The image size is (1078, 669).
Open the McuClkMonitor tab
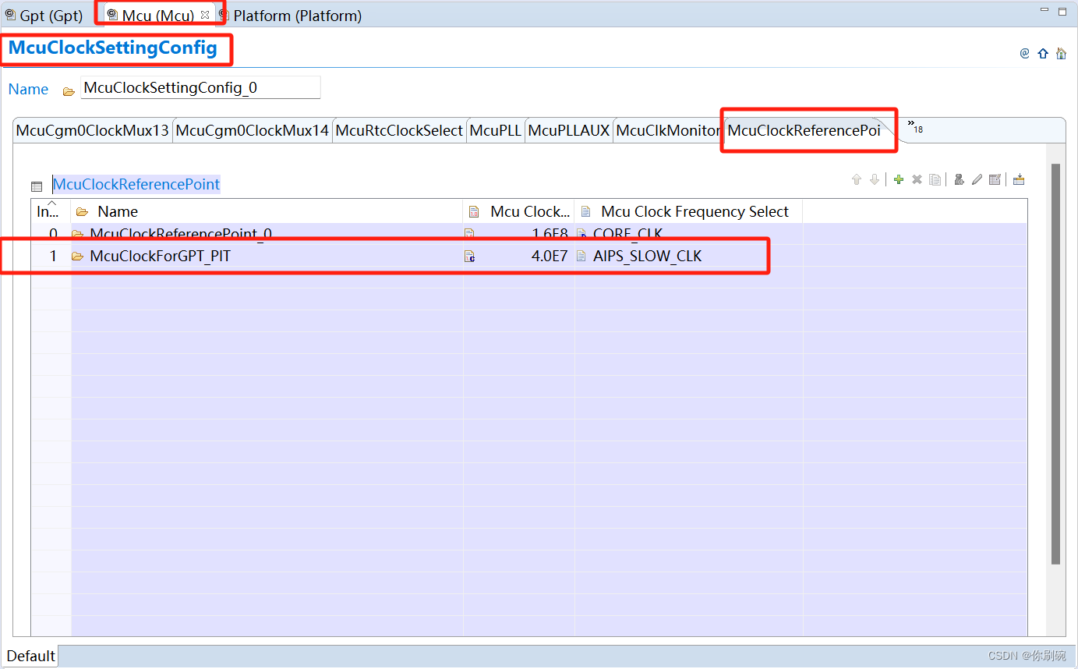(669, 131)
